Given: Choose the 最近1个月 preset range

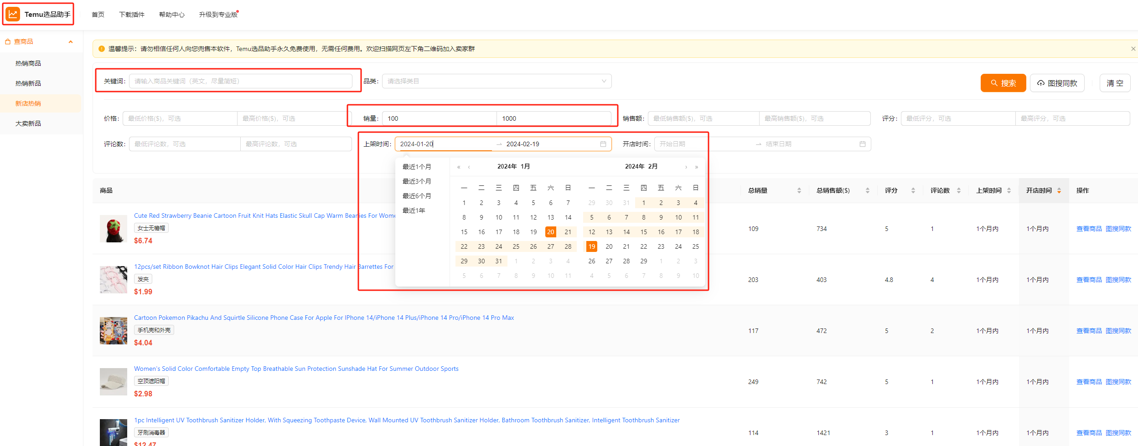Looking at the screenshot, I should (x=417, y=167).
